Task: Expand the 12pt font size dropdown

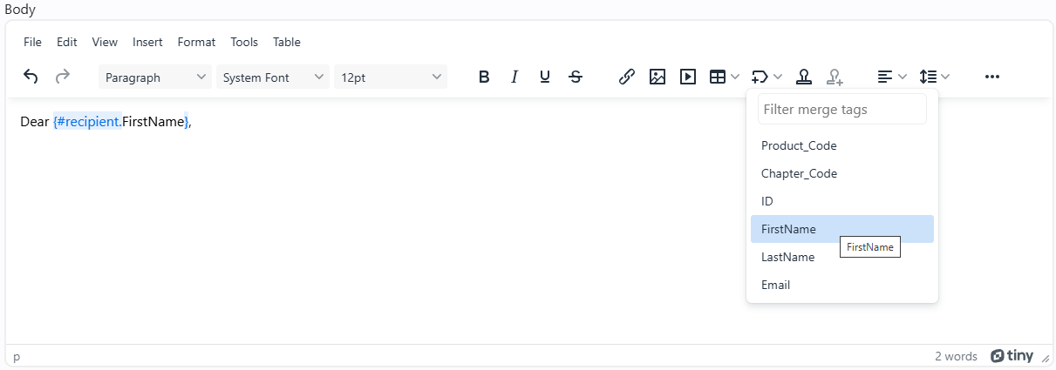Action: tap(391, 77)
